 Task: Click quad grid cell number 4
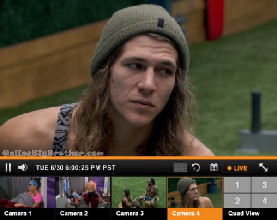point(264,201)
